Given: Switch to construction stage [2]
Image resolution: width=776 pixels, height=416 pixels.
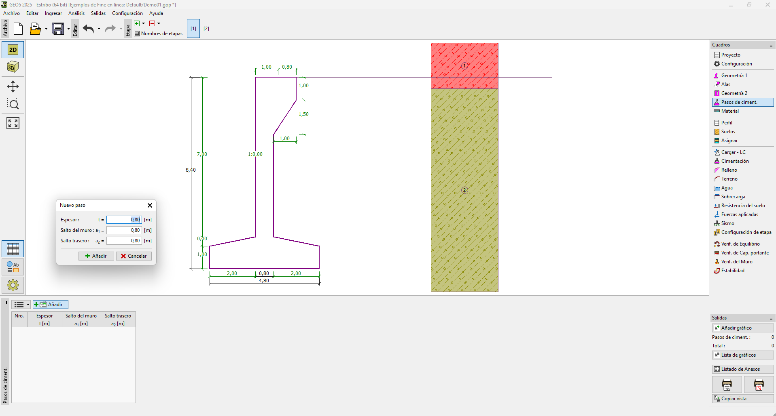Looking at the screenshot, I should (x=206, y=29).
